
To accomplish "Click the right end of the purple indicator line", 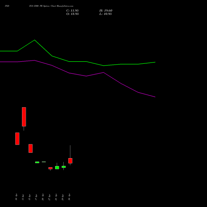I will [155, 97].
